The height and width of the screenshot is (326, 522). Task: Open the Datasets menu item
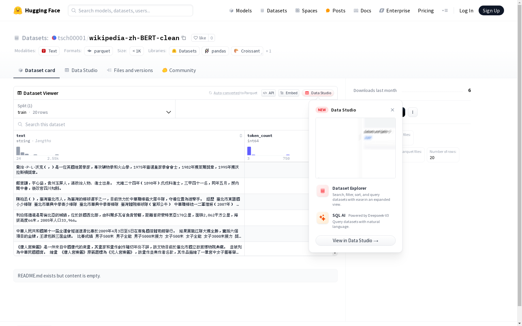tap(273, 10)
